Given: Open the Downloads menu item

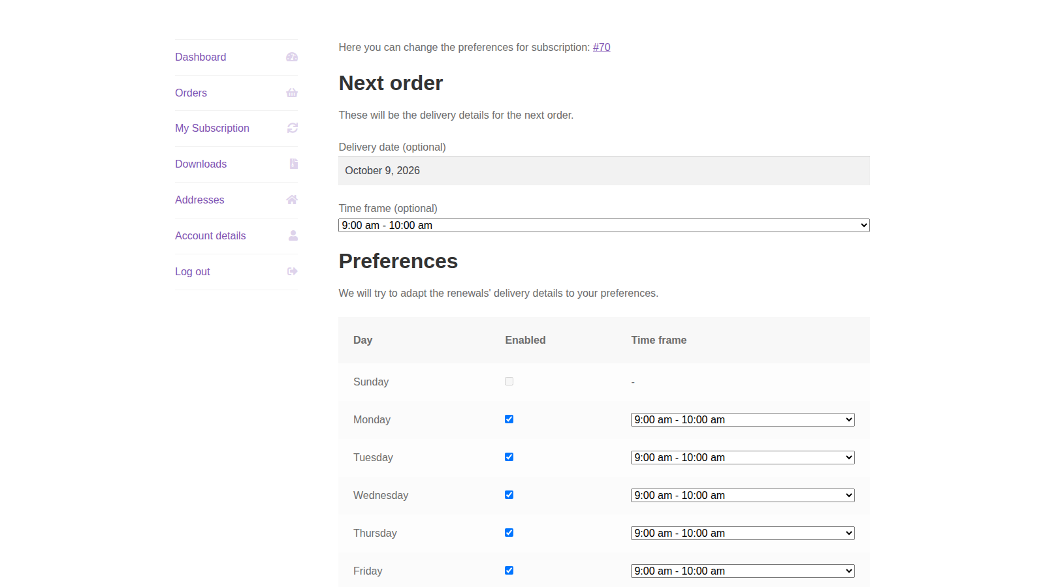Looking at the screenshot, I should tap(201, 164).
